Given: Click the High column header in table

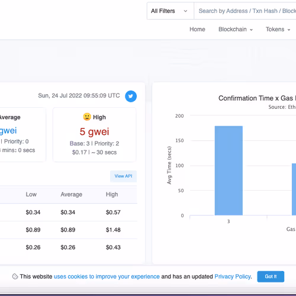Looking at the screenshot, I should tap(112, 194).
